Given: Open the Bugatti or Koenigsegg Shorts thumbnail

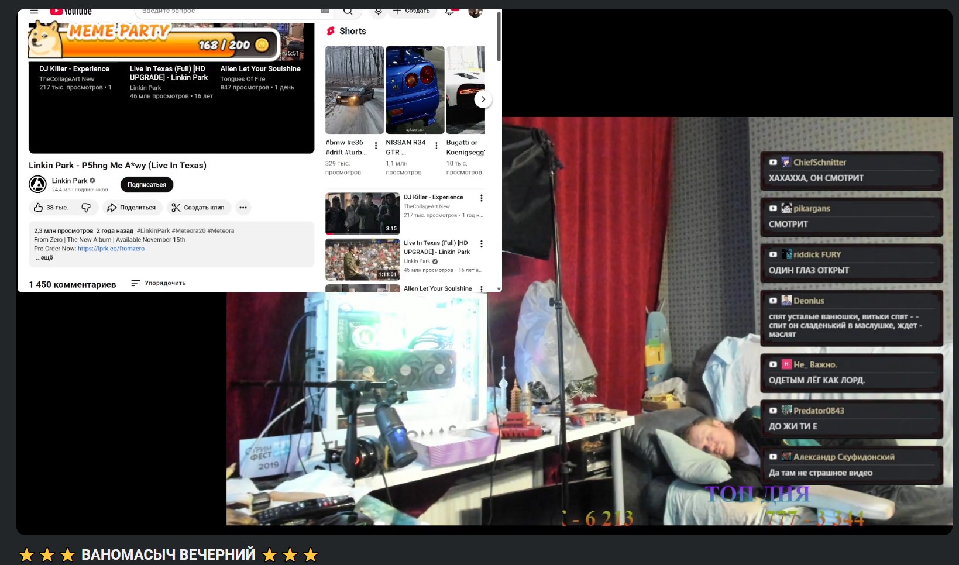Looking at the screenshot, I should tap(466, 90).
